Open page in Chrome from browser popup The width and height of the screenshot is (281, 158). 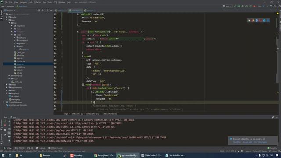249,21
